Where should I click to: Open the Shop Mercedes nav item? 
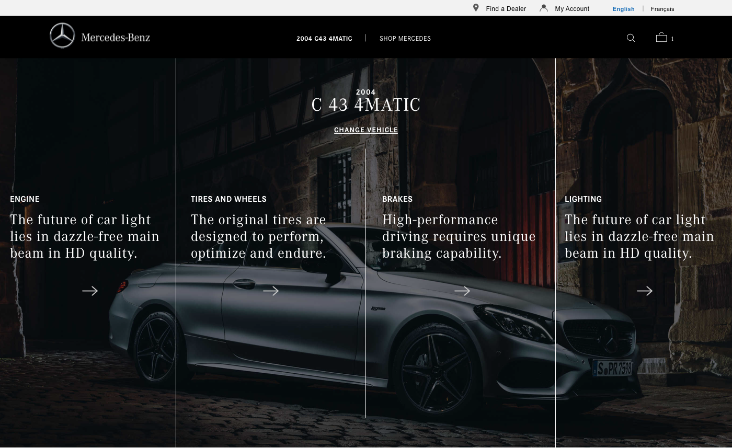405,39
